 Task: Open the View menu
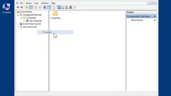pyautogui.click(x=36, y=3)
